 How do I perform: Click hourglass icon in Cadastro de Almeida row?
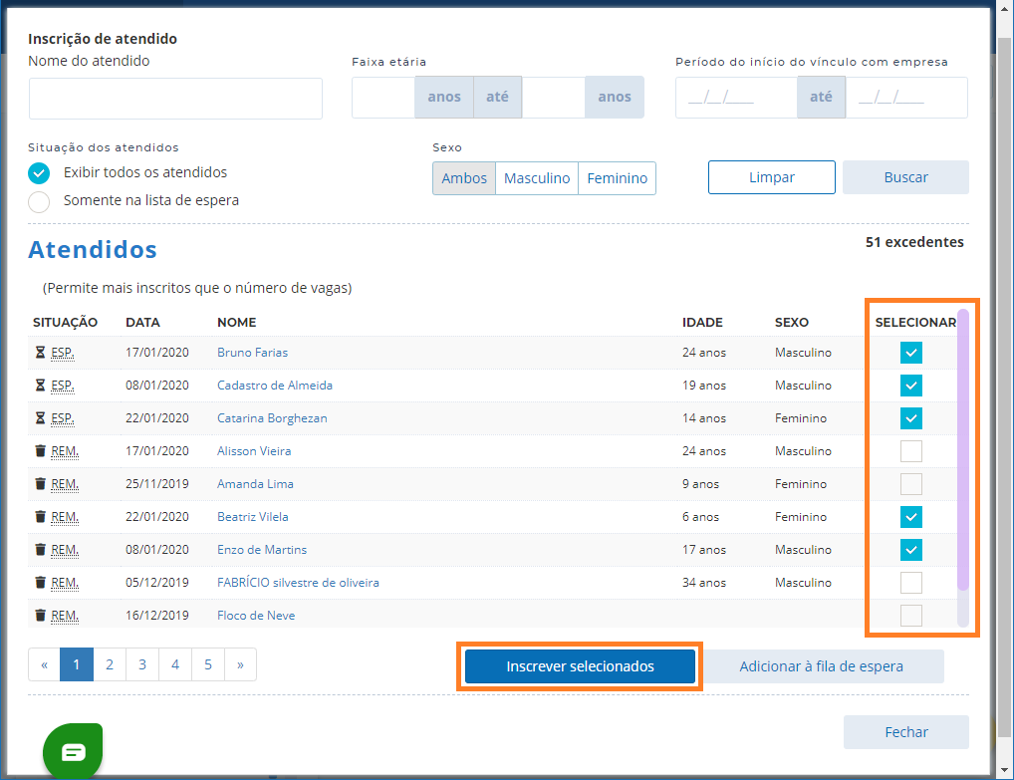[40, 386]
